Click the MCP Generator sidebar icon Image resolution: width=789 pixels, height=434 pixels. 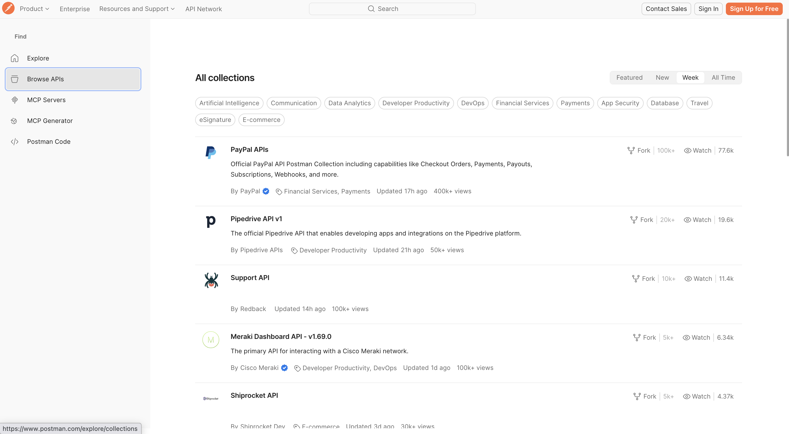pyautogui.click(x=14, y=121)
